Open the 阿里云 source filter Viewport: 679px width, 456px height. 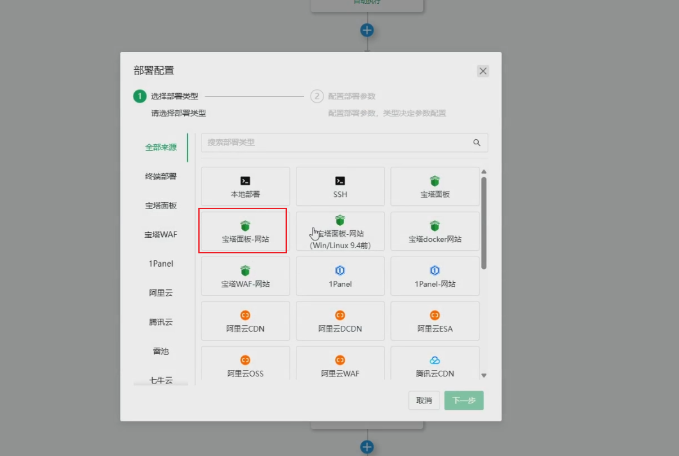[x=160, y=292]
